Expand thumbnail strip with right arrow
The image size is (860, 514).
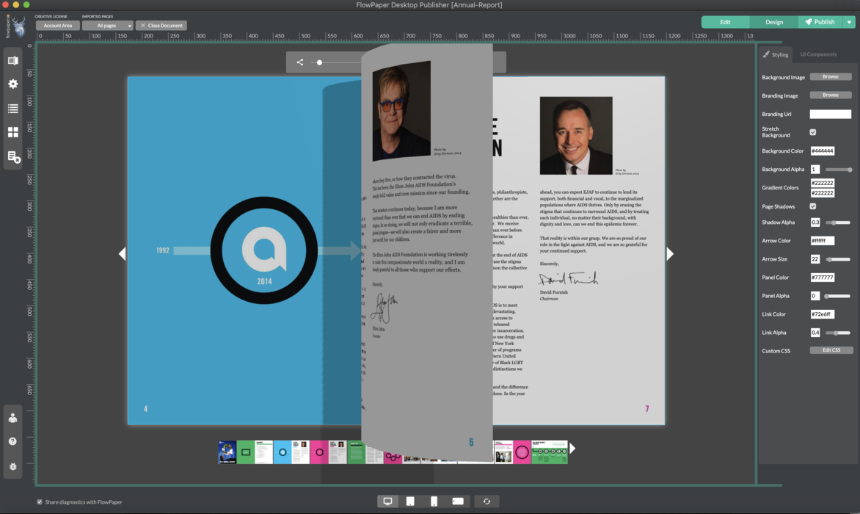(x=573, y=449)
